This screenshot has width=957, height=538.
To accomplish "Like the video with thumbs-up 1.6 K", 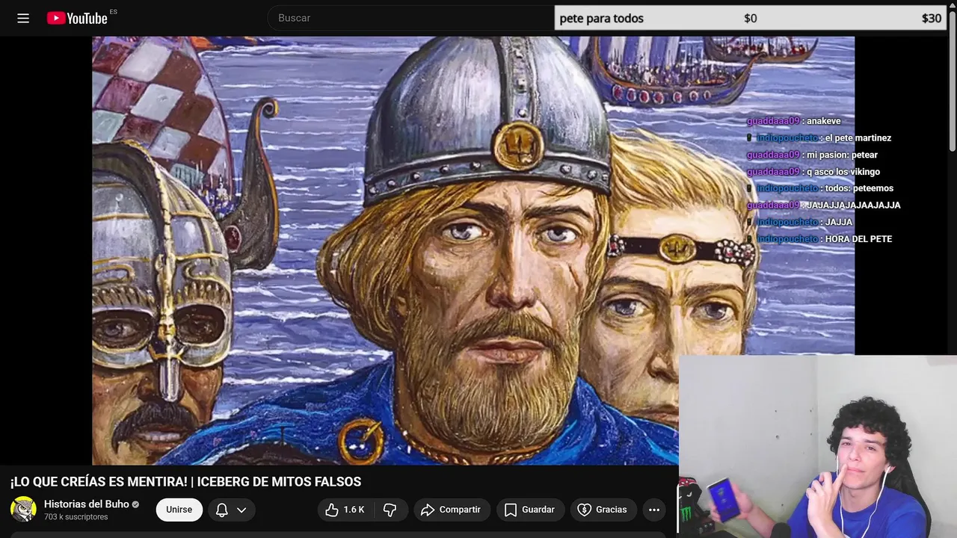I will [345, 510].
